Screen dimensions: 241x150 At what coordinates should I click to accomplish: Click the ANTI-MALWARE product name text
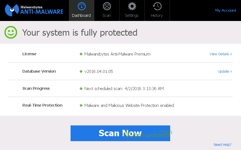pos(42,12)
